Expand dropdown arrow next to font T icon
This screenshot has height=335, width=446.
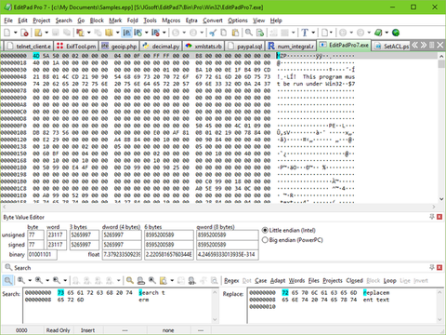pos(313,33)
